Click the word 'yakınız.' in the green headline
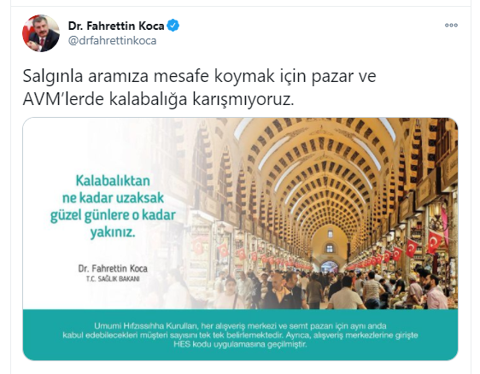The image size is (480, 374). 113,233
